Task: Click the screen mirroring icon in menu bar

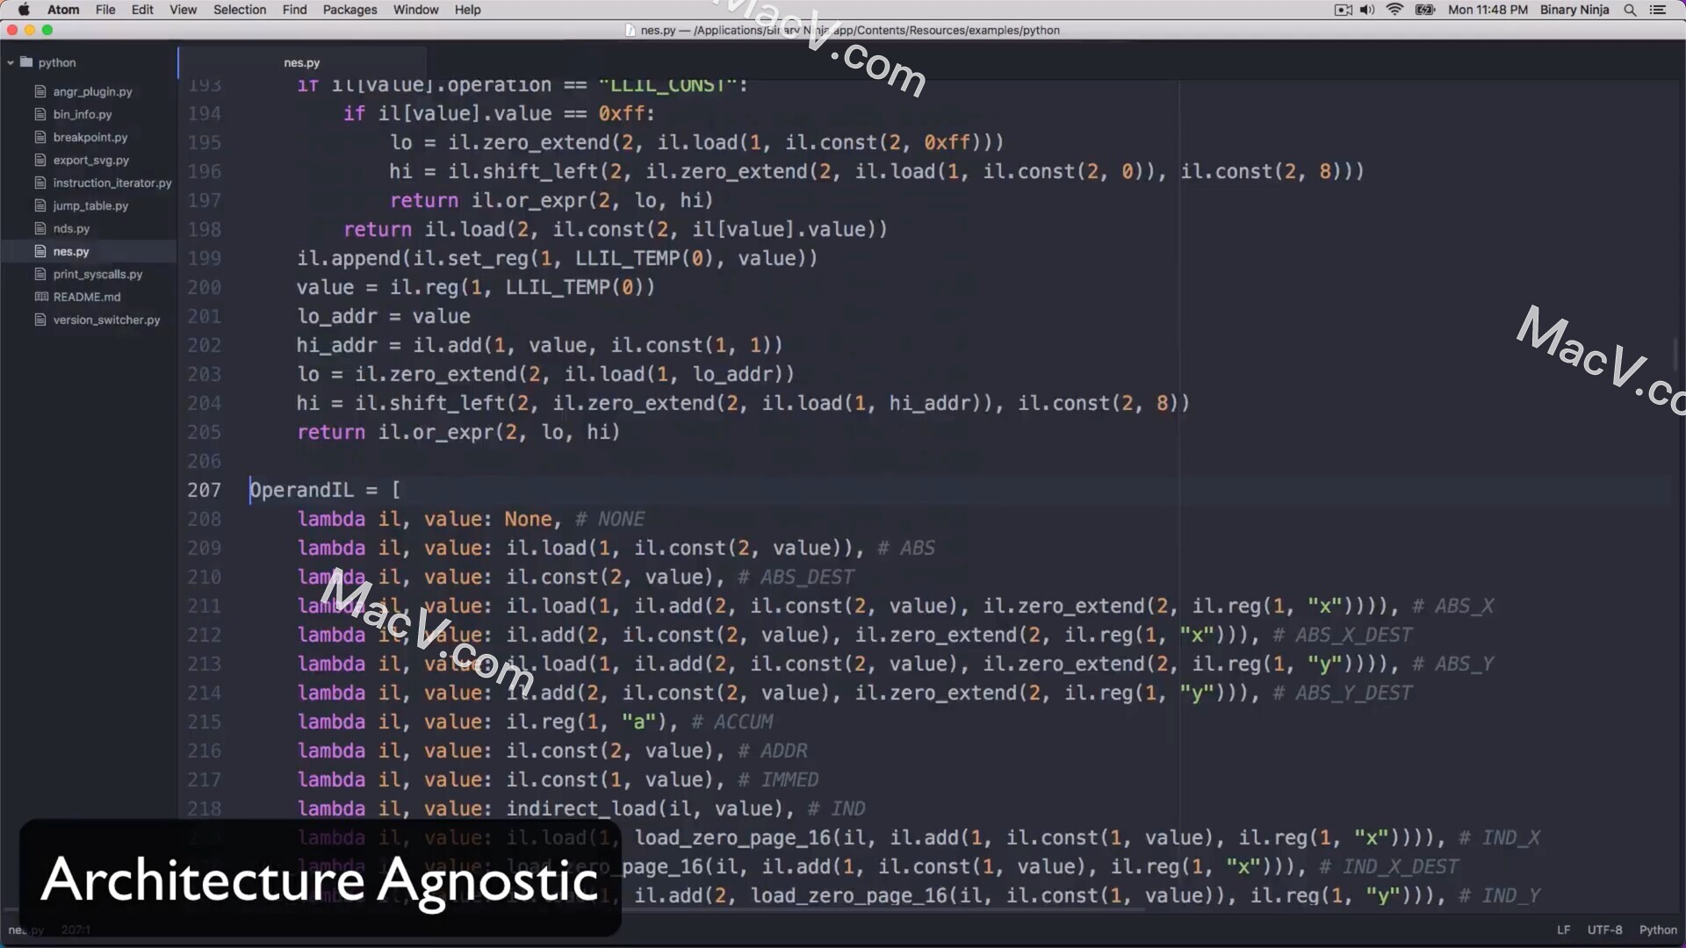Action: pyautogui.click(x=1344, y=10)
